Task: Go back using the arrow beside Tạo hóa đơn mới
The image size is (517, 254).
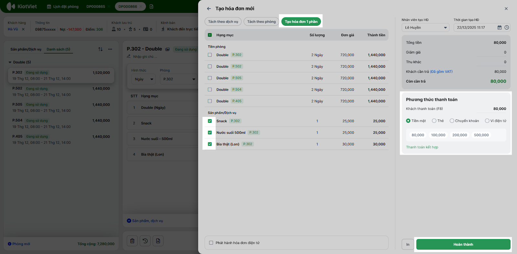Action: point(209,9)
